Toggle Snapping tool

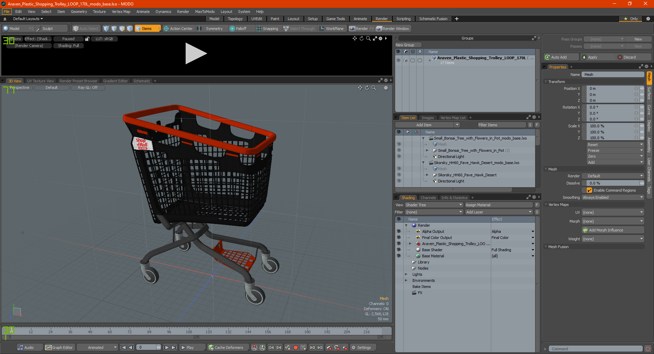tap(267, 29)
